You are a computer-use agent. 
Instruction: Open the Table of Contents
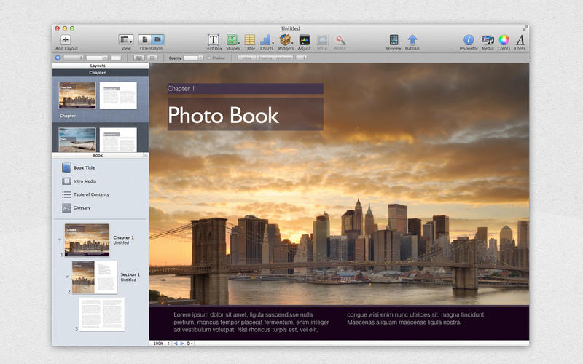coord(85,194)
